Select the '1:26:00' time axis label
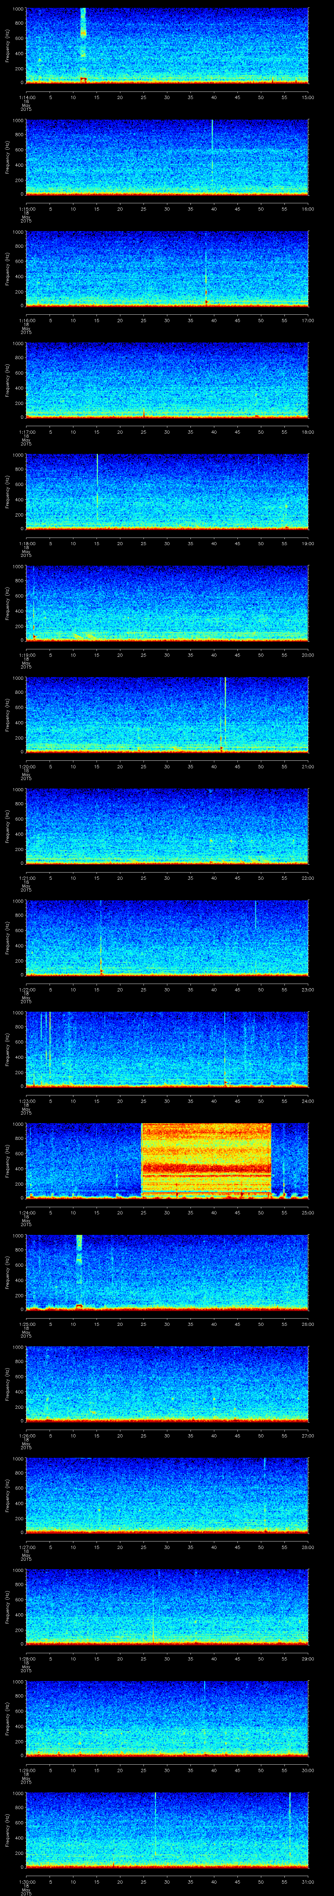This screenshot has width=334, height=1896. point(26,1435)
